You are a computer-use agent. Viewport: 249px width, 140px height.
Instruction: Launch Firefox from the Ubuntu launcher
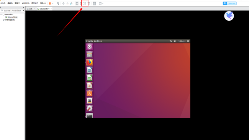point(90,62)
